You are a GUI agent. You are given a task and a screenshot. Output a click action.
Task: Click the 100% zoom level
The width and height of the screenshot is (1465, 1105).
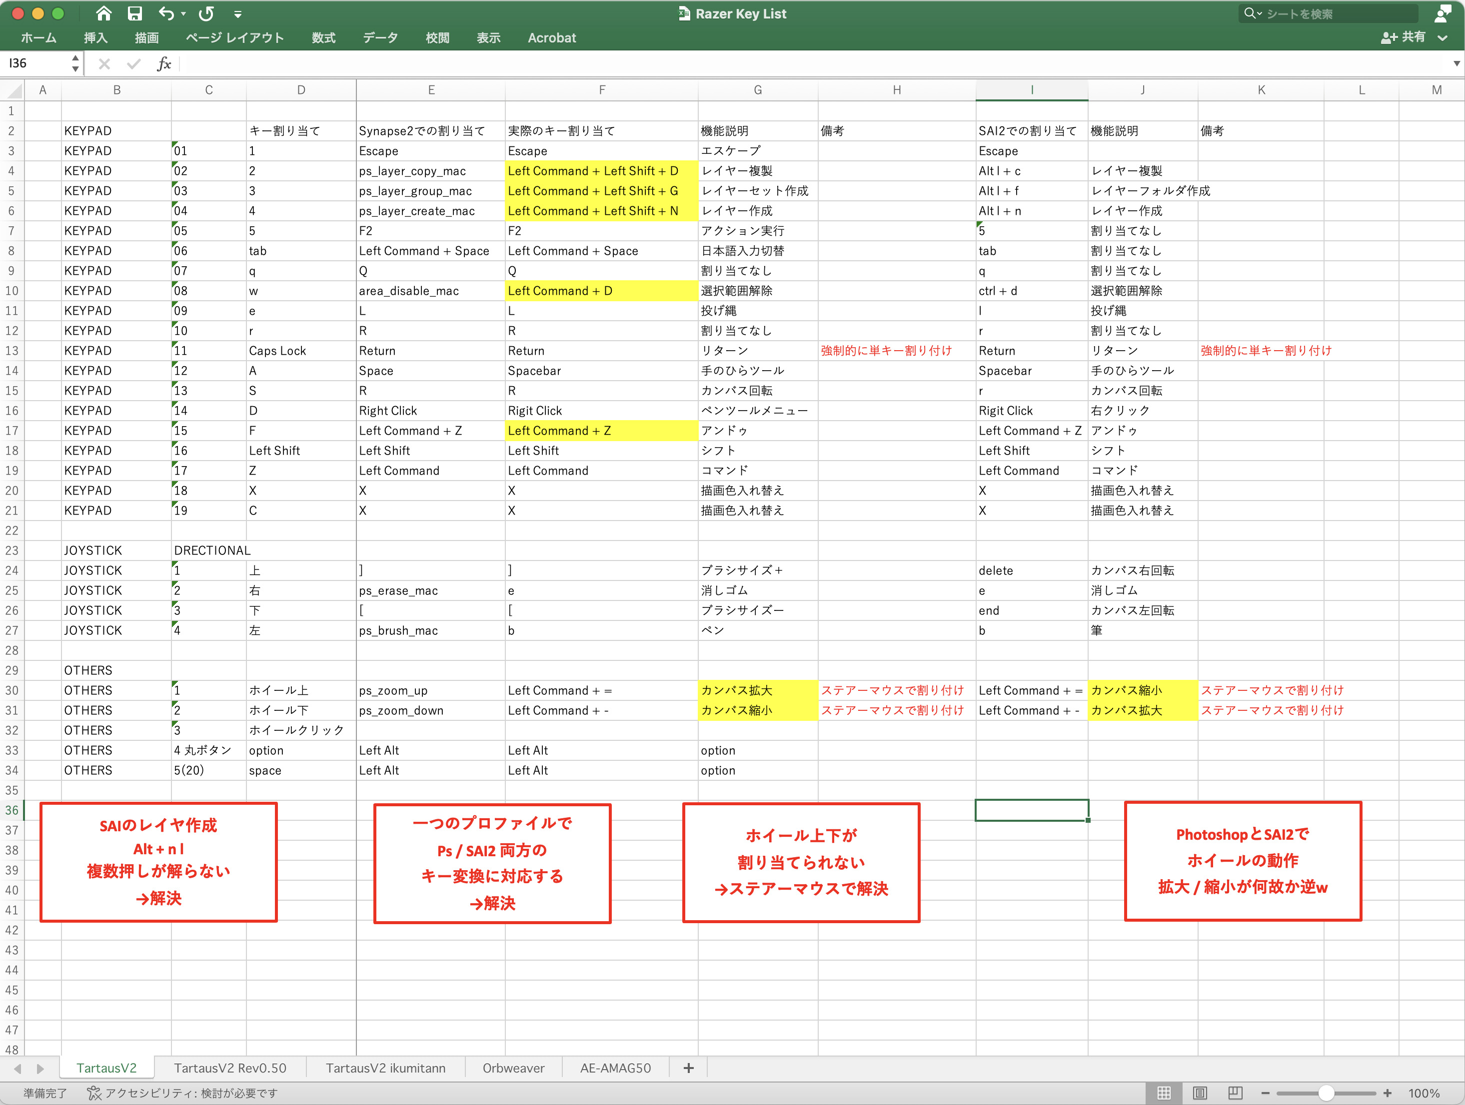pos(1424,1093)
